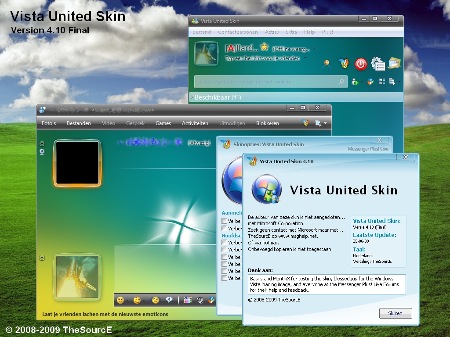Image resolution: width=450 pixels, height=337 pixels.
Task: Click the show menu icon in contact list window
Action: tap(392, 82)
